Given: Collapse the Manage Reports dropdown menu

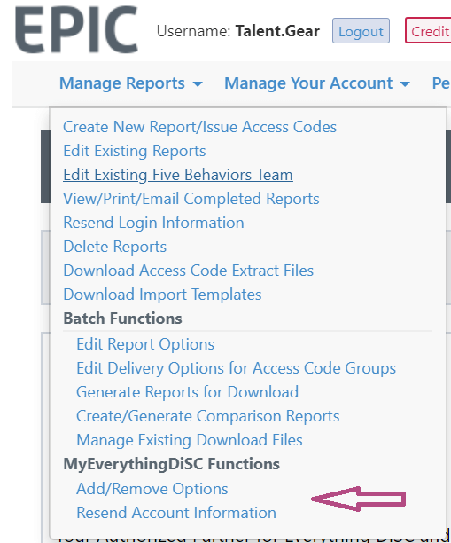Looking at the screenshot, I should pyautogui.click(x=131, y=83).
